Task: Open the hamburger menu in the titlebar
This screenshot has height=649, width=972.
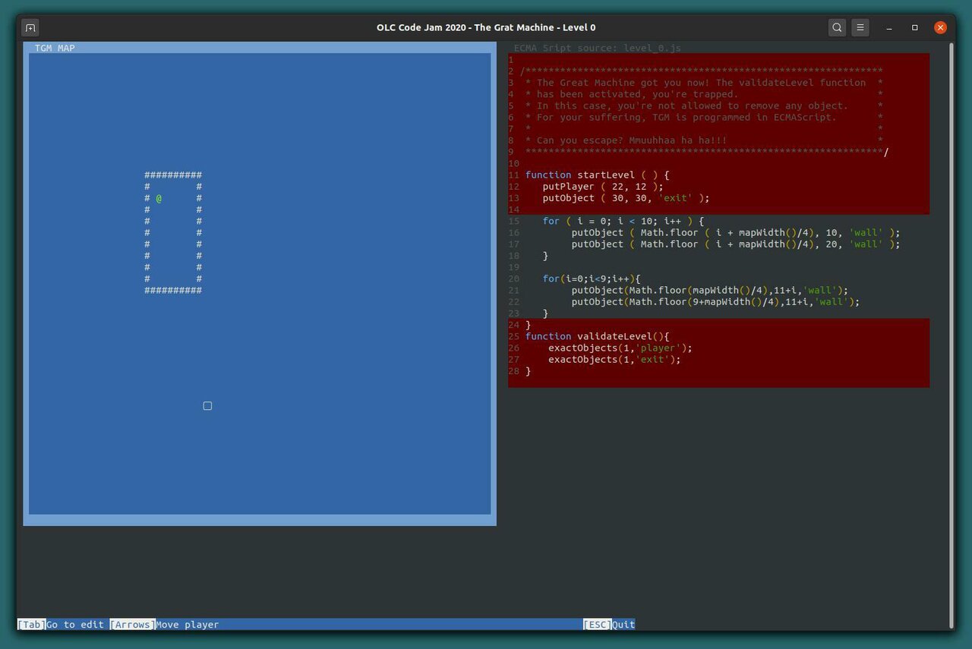Action: pos(860,27)
